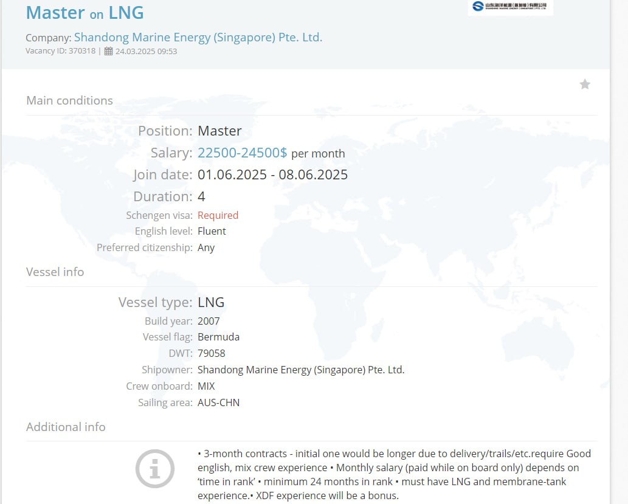Select the salary '22500-24500$' value

tap(243, 153)
